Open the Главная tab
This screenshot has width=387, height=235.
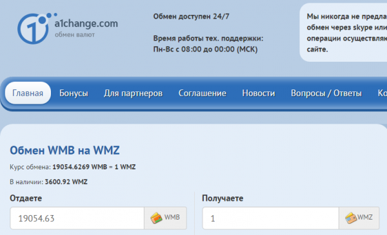(28, 93)
